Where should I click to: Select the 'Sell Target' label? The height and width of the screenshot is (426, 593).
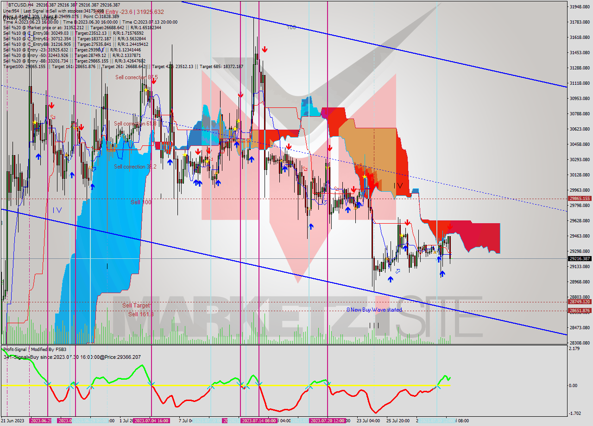click(136, 306)
